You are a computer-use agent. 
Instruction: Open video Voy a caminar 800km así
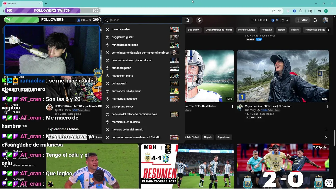coord(268,106)
